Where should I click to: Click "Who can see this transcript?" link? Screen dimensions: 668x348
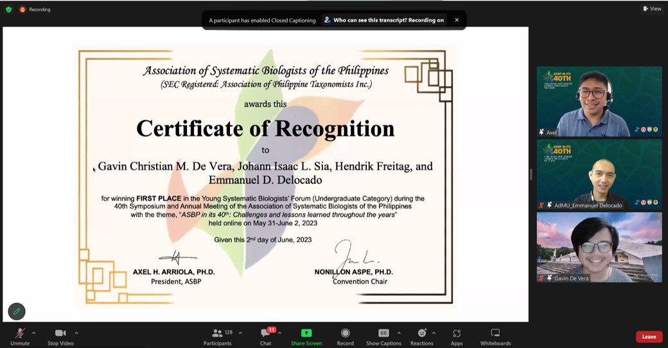(384, 20)
